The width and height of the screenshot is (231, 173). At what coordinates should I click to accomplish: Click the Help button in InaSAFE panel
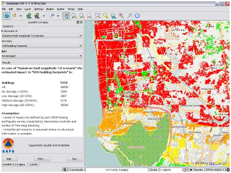[x=9, y=159]
